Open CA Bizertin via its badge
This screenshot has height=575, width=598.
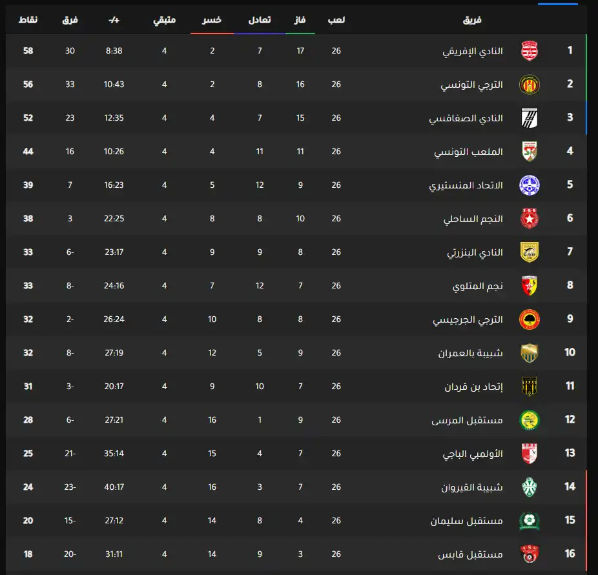(529, 252)
